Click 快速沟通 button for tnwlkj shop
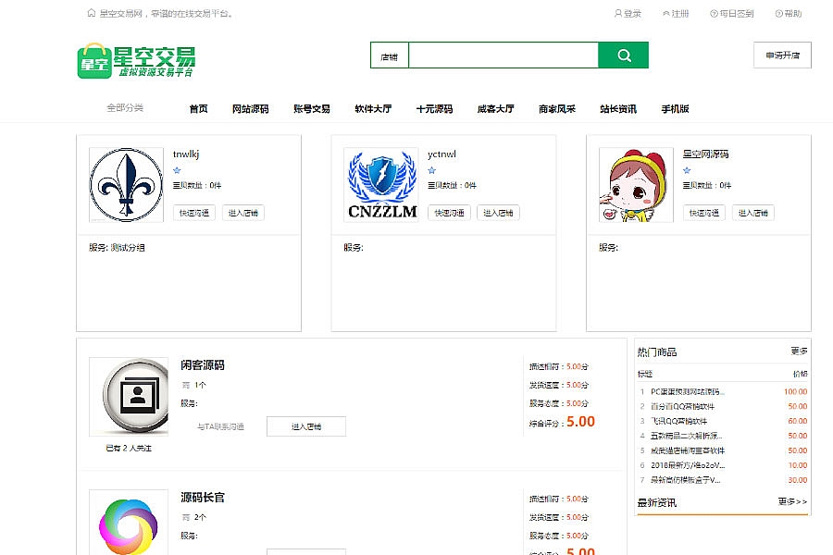The image size is (833, 555). pyautogui.click(x=194, y=213)
